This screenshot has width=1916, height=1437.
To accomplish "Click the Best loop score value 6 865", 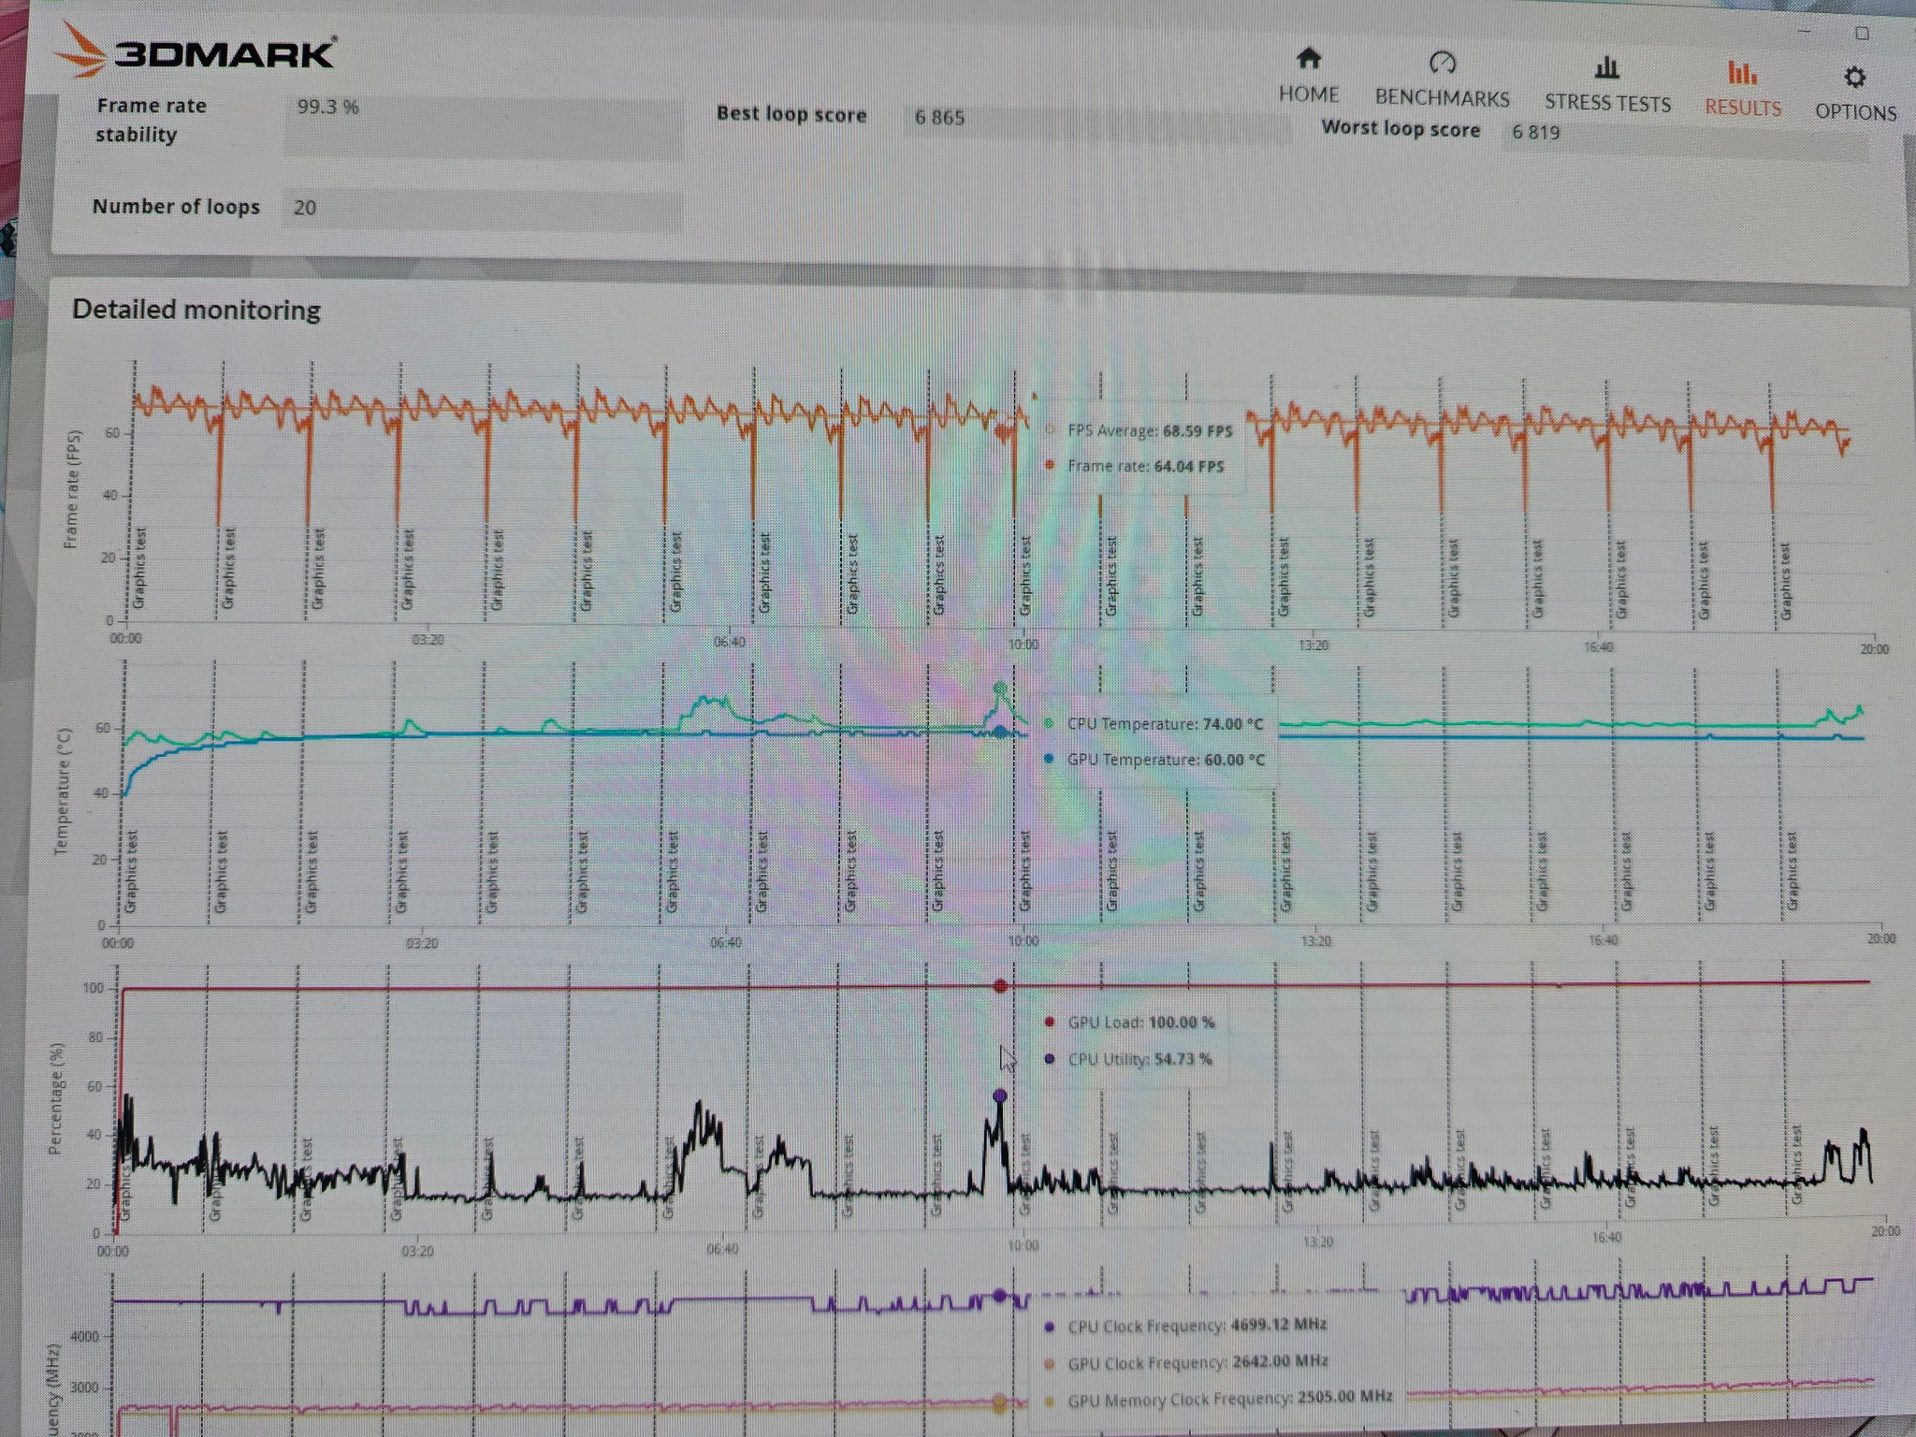I will [x=939, y=118].
